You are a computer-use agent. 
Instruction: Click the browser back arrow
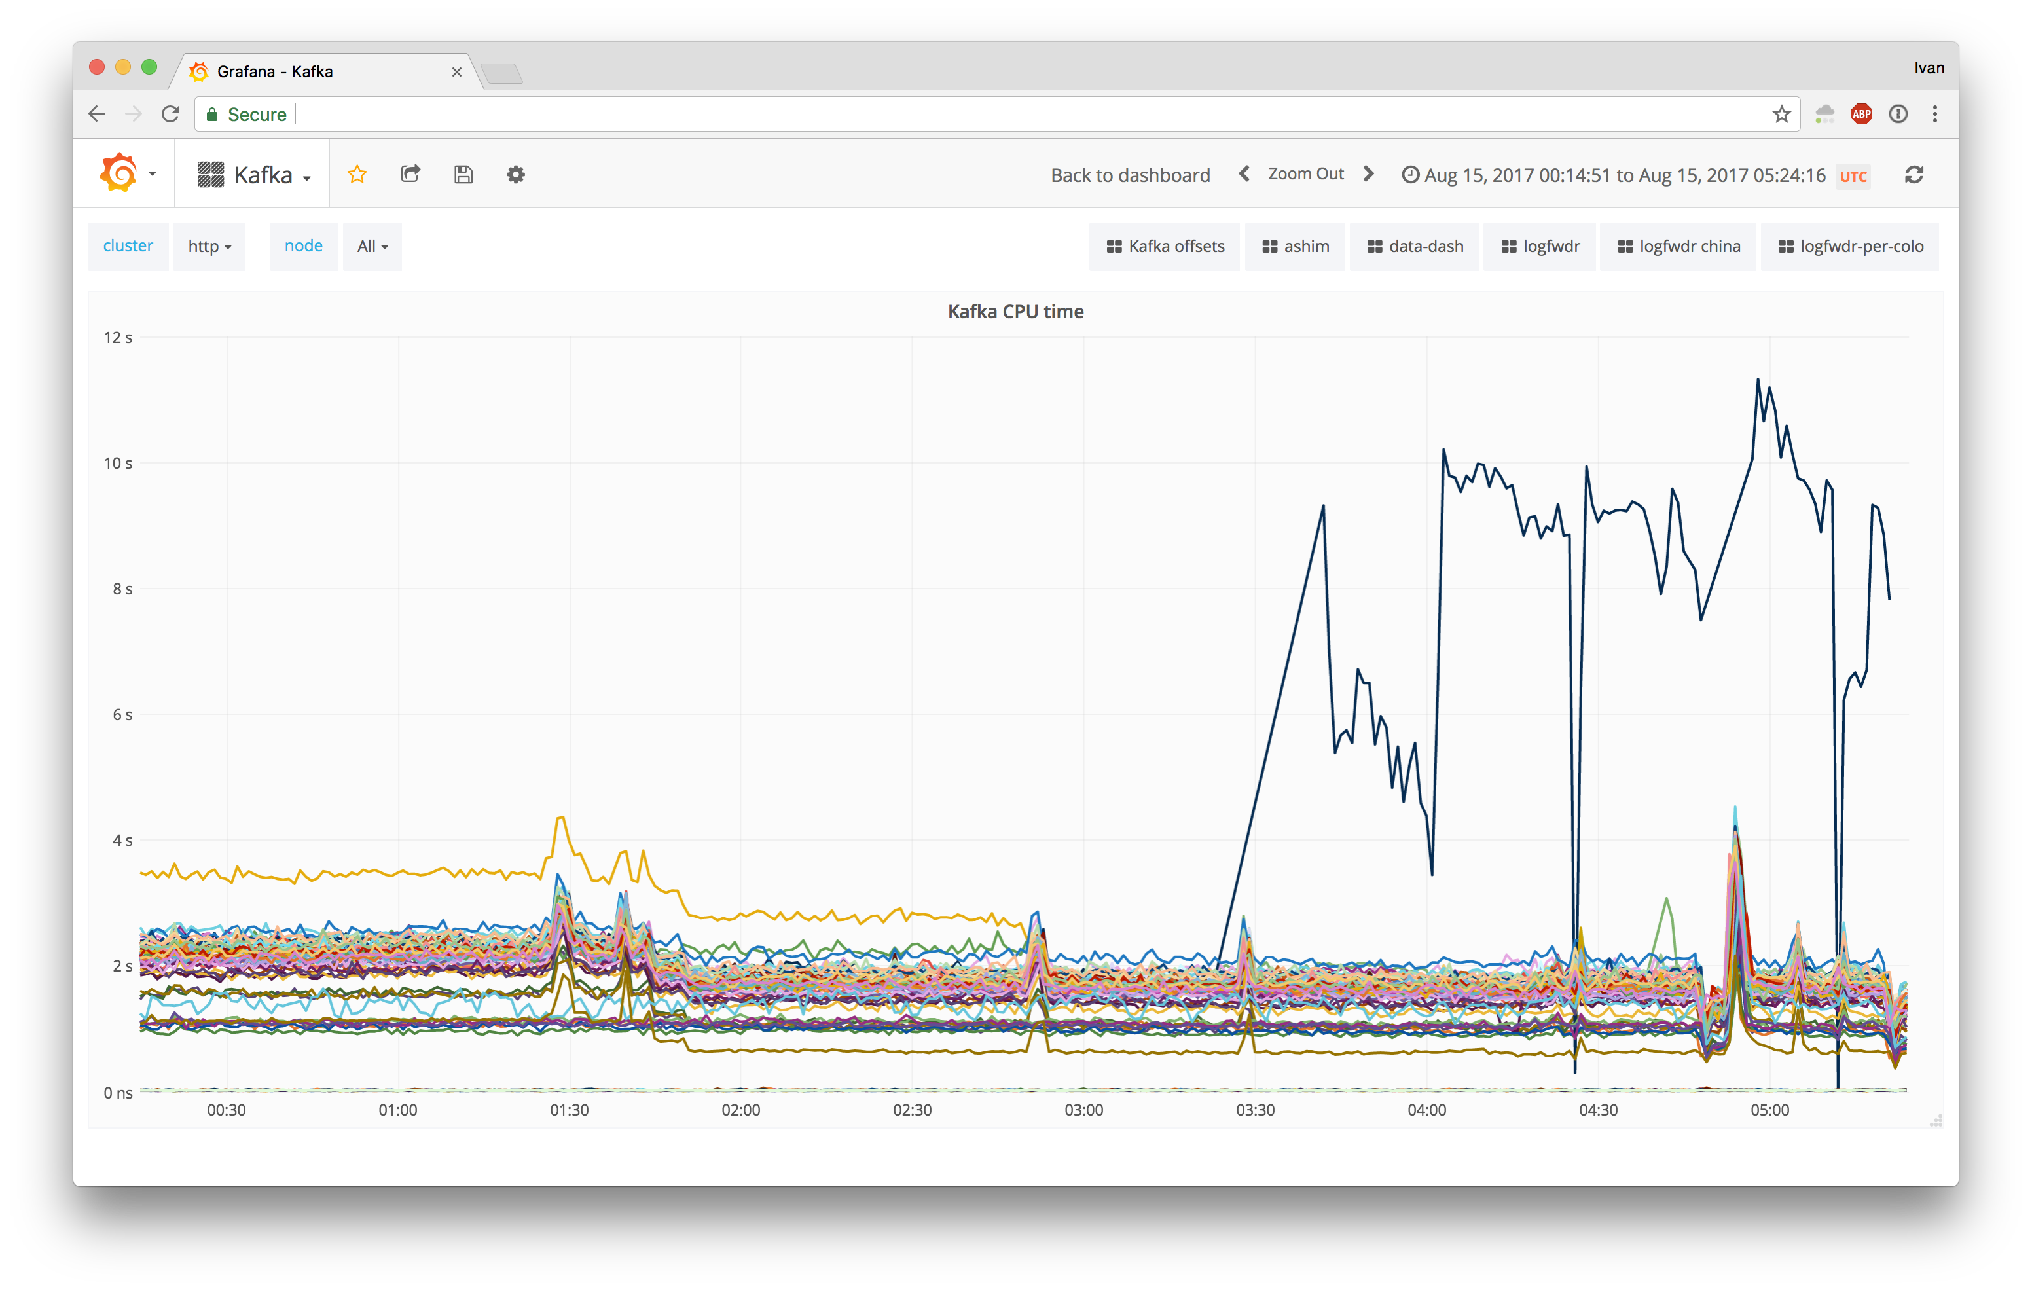[x=97, y=114]
